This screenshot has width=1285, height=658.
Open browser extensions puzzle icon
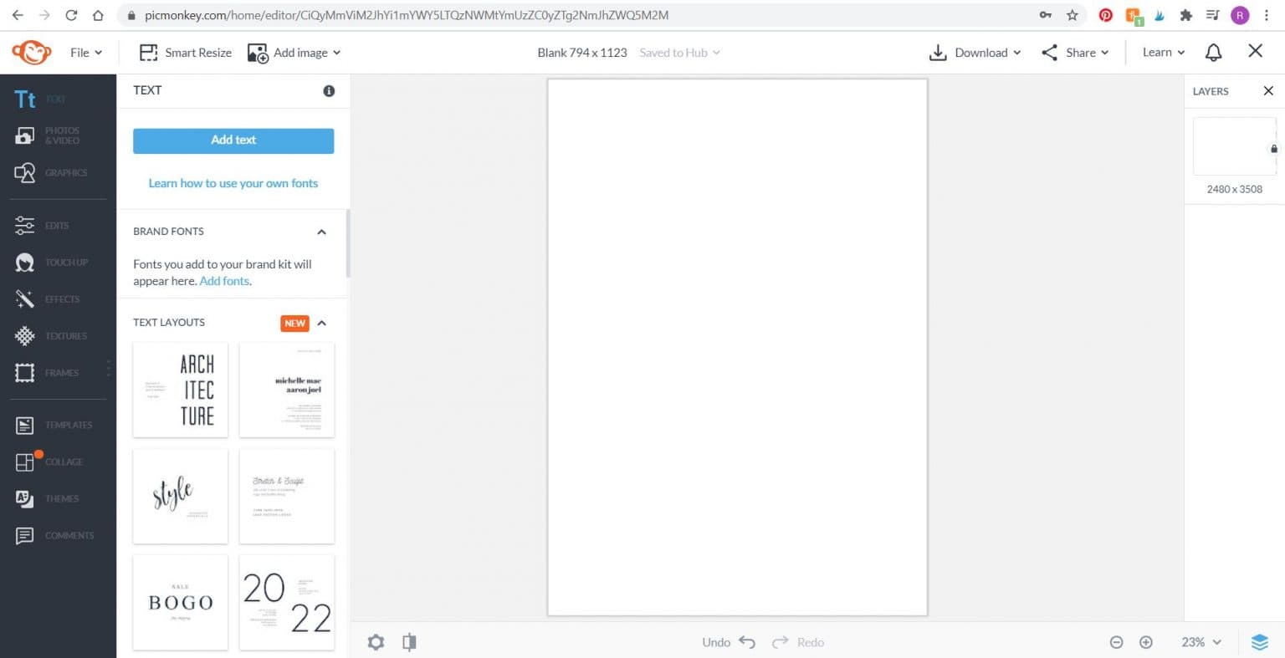[1185, 15]
